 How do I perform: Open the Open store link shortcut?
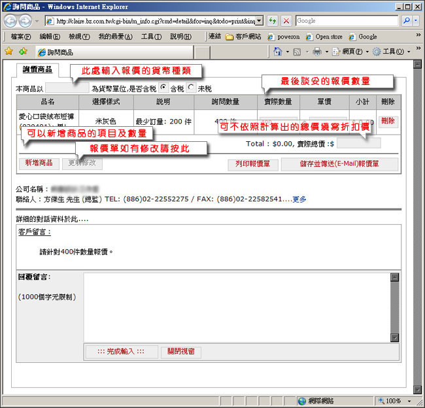[x=324, y=37]
